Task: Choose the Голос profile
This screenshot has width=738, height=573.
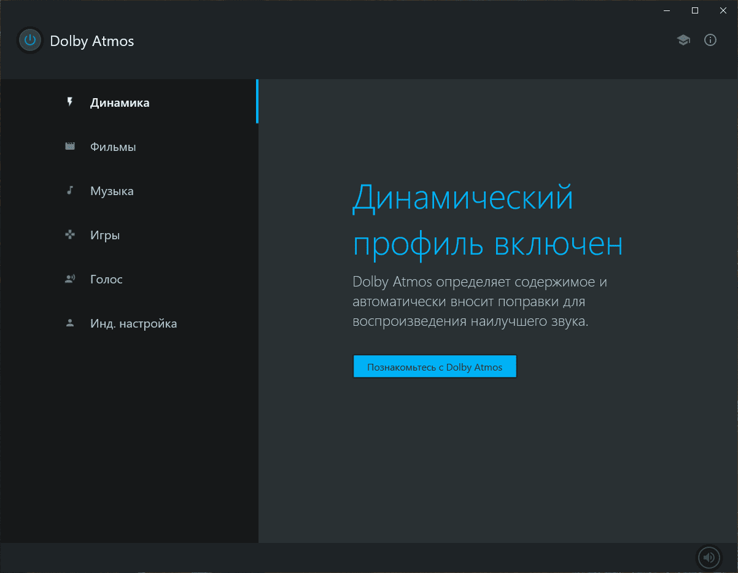Action: [x=129, y=279]
